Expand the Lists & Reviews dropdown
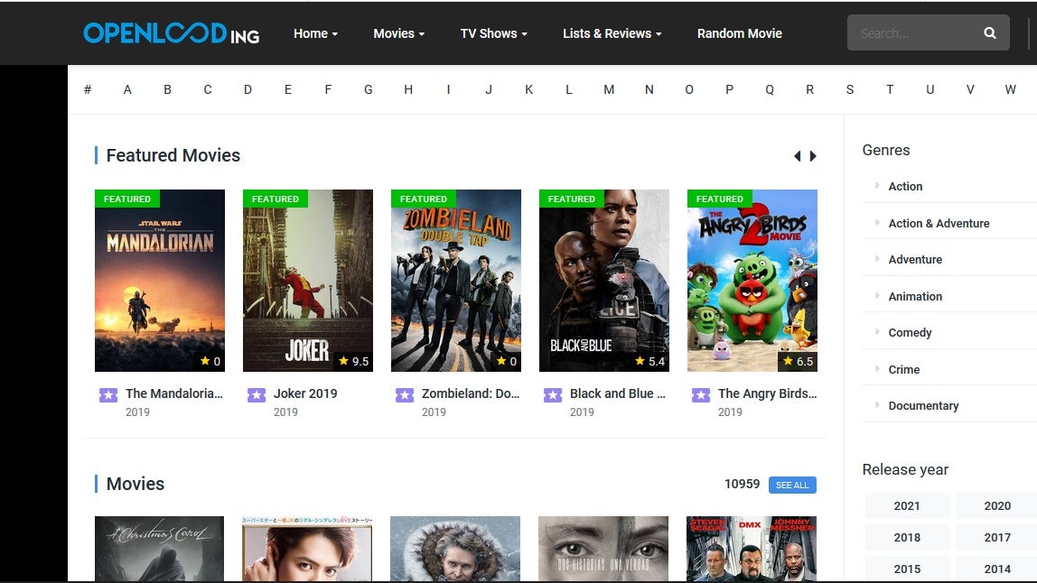This screenshot has height=583, width=1037. pyautogui.click(x=612, y=33)
